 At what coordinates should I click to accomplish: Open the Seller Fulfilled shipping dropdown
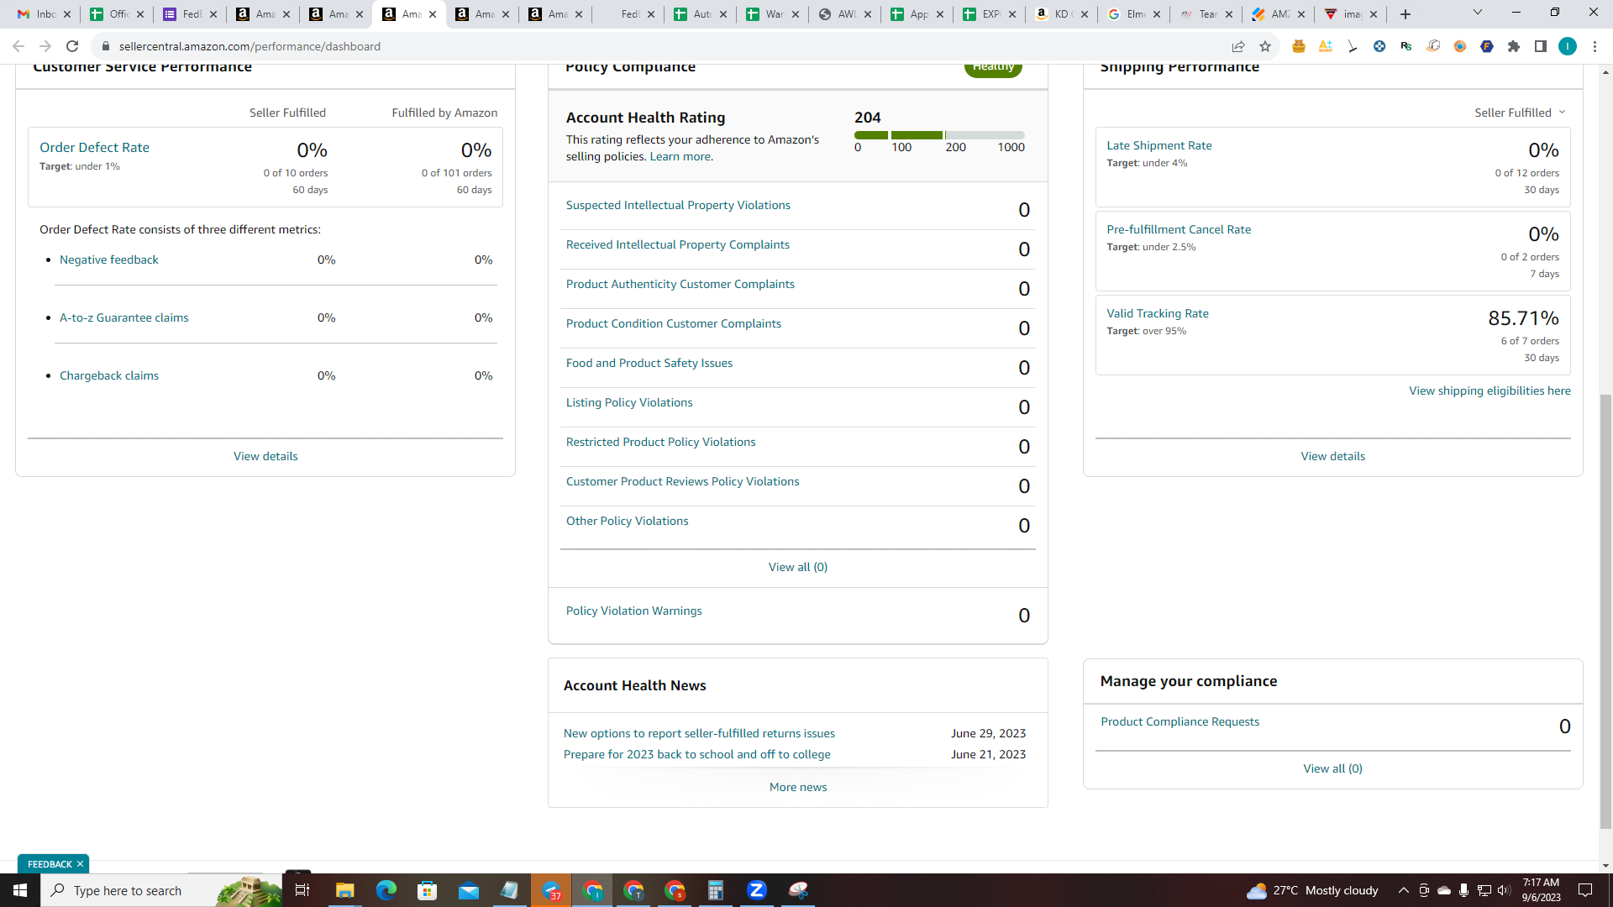click(1521, 113)
